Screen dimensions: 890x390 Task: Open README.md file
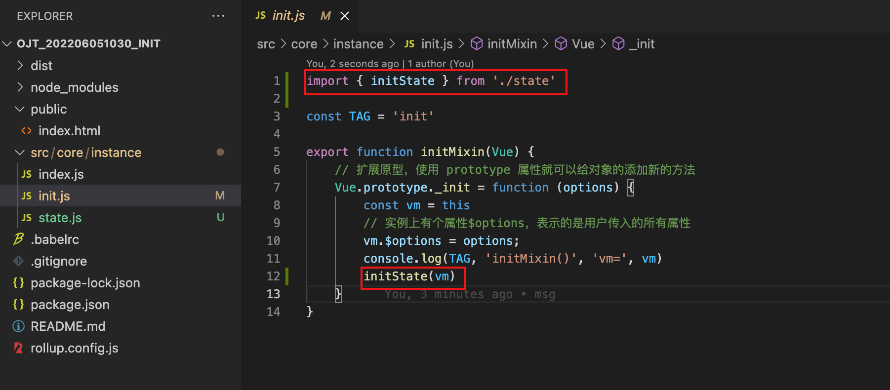(121, 326)
